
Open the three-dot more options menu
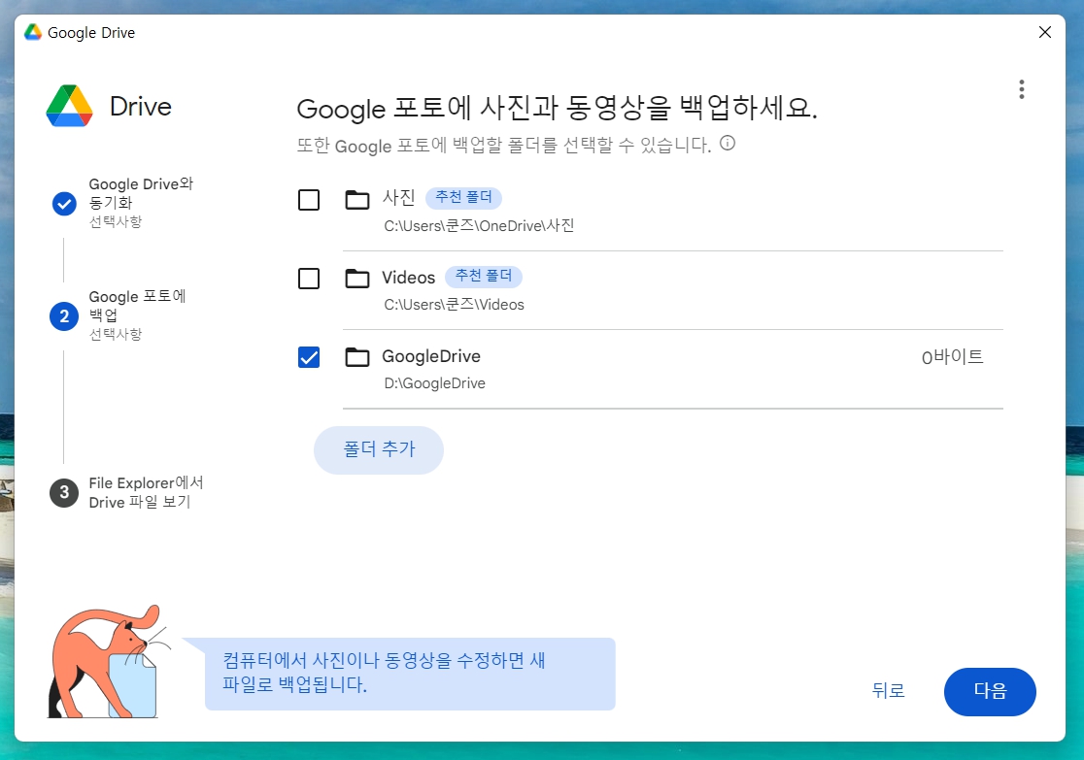[x=1021, y=89]
